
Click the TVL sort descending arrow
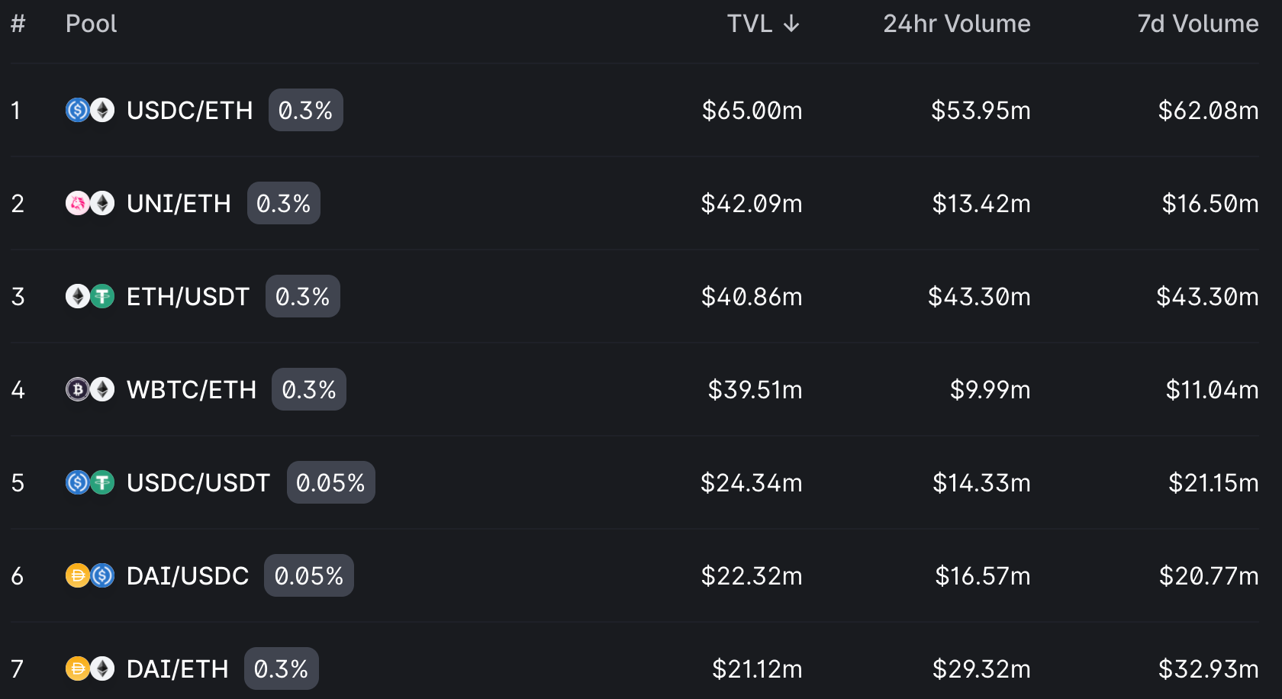(791, 24)
